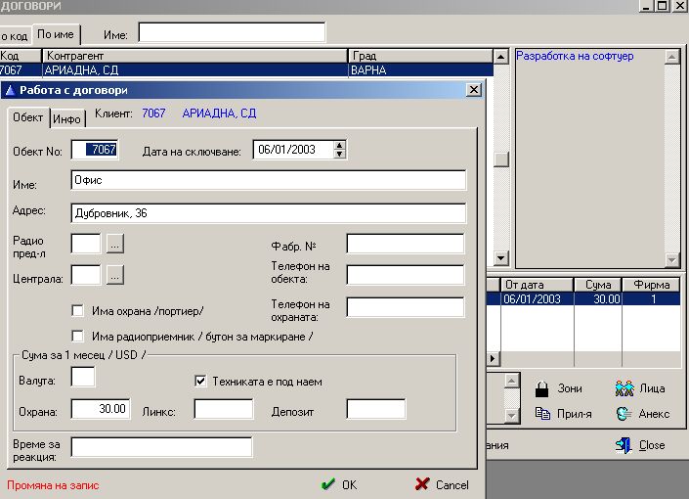The width and height of the screenshot is (689, 499).
Task: Open the Радио пред-л browse button
Action: (x=114, y=244)
